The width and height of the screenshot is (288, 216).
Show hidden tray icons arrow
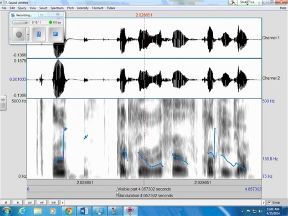(242, 211)
